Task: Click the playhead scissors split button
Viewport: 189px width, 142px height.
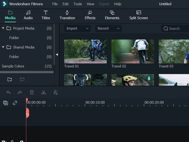Action: click(27, 113)
